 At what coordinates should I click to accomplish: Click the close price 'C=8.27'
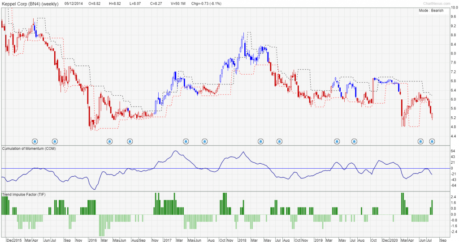click(x=156, y=4)
